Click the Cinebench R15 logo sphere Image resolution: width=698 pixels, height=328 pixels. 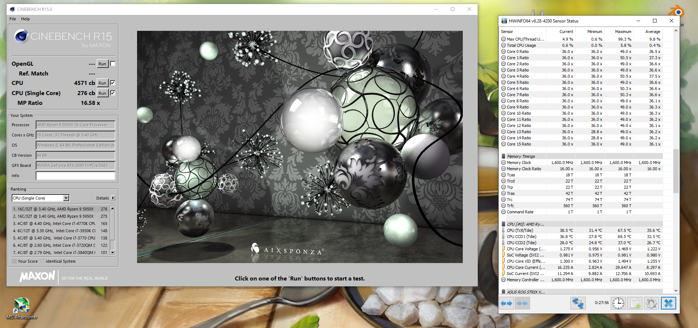coord(21,36)
